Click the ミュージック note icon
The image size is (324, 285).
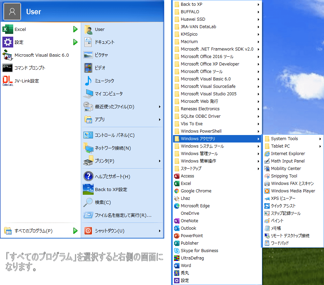(x=88, y=81)
